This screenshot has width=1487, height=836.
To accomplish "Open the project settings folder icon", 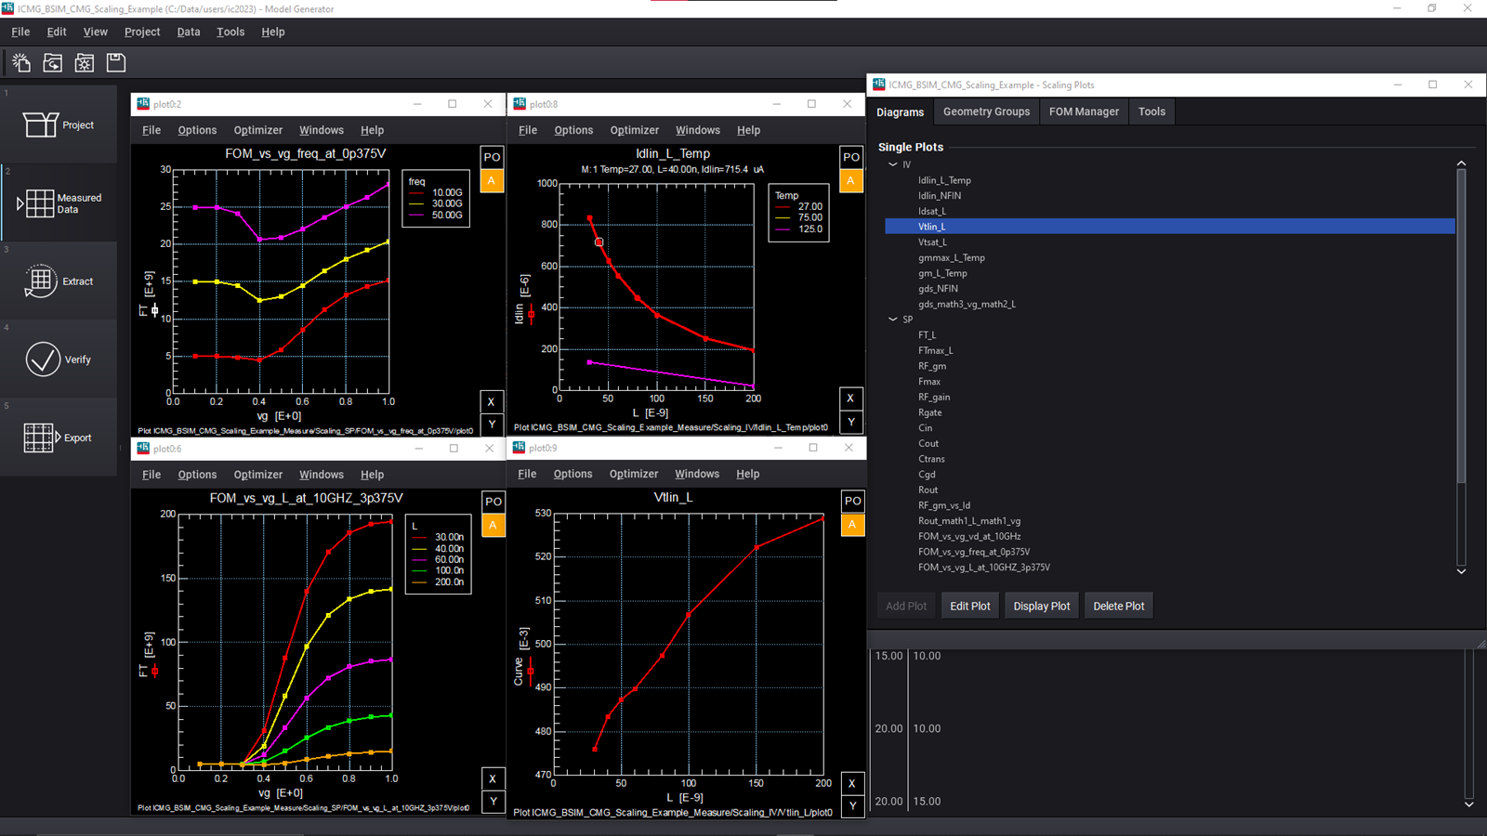I will coord(85,62).
